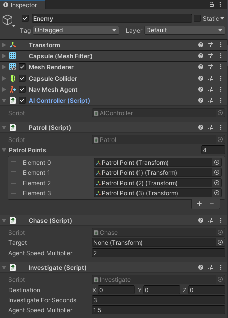The height and width of the screenshot is (318, 228).
Task: Open Mesh Renderer preset settings icon
Action: coord(211,67)
